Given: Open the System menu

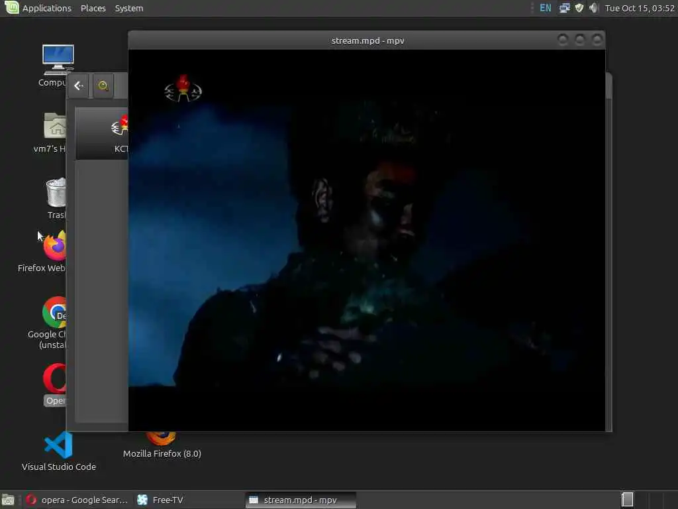Looking at the screenshot, I should [129, 8].
